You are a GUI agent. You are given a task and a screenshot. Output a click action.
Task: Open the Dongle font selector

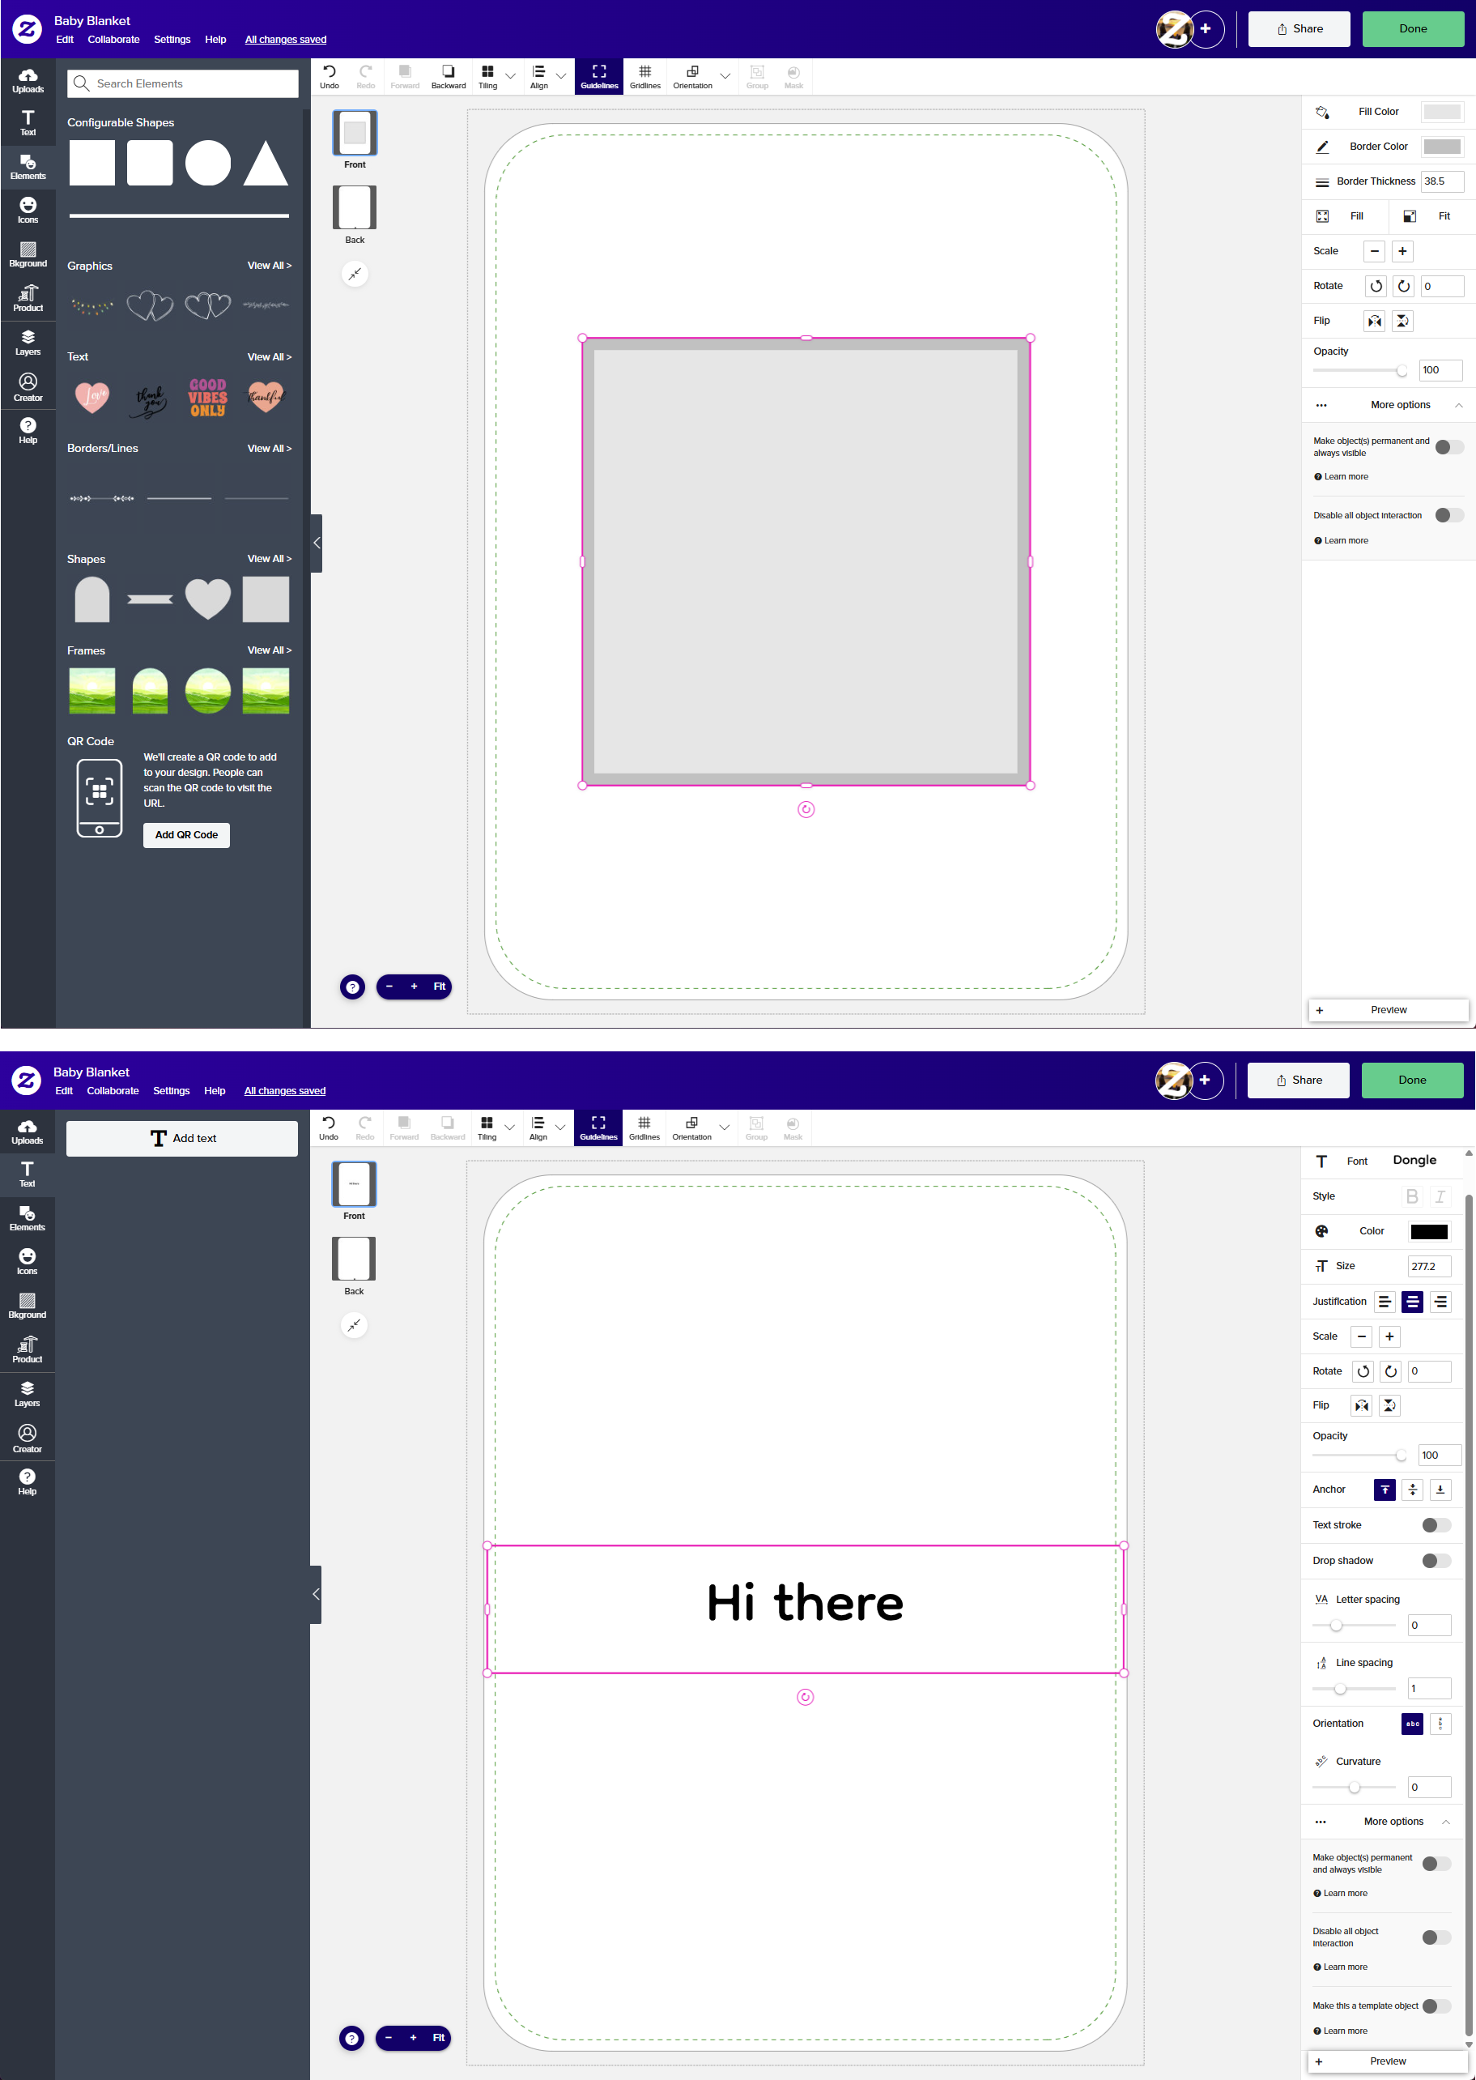[1414, 1160]
